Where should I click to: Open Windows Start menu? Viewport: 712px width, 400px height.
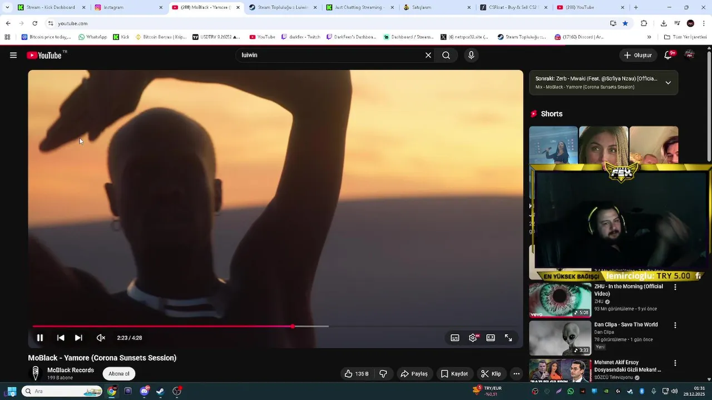coord(11,391)
